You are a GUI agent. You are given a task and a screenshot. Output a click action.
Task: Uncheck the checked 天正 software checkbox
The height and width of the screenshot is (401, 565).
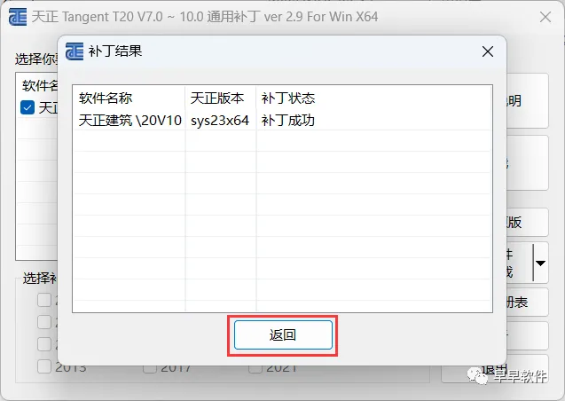click(x=27, y=107)
